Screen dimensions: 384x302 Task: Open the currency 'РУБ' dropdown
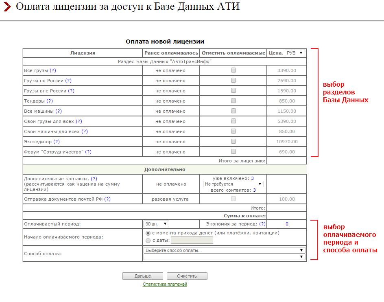[x=295, y=53]
